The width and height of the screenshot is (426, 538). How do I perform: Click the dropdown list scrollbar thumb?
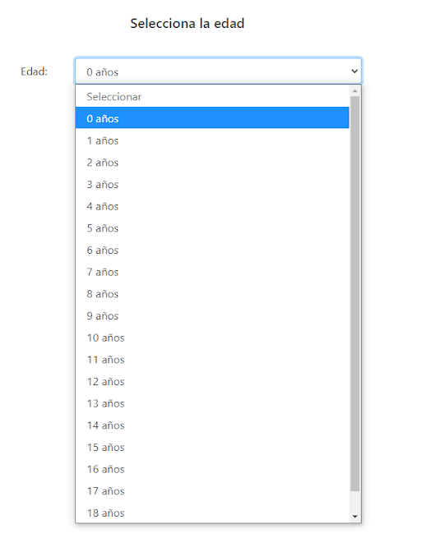point(355,294)
